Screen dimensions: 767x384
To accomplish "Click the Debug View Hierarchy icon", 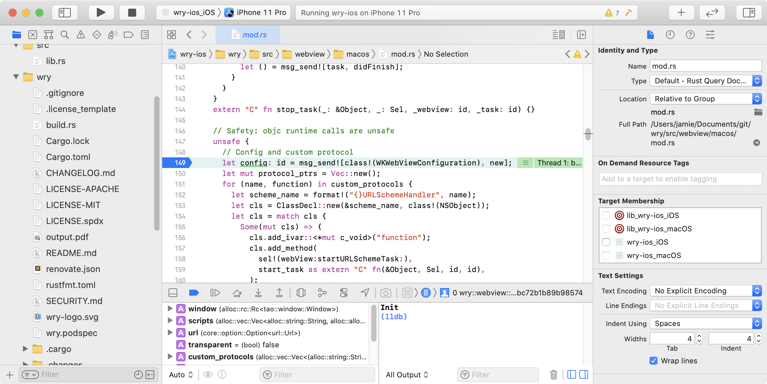I will point(301,293).
